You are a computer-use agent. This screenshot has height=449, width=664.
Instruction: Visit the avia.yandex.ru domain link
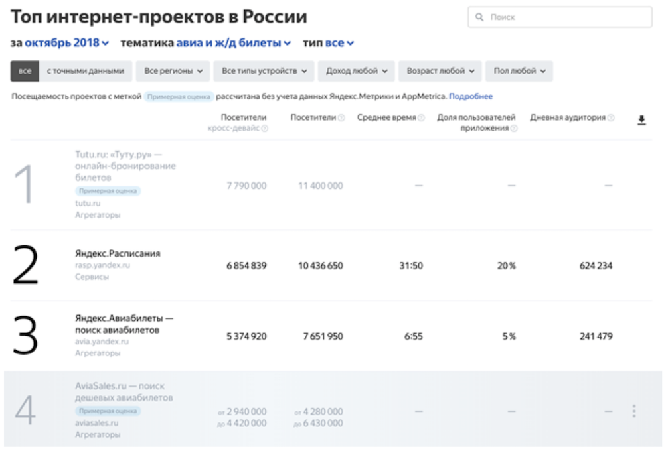tap(102, 341)
